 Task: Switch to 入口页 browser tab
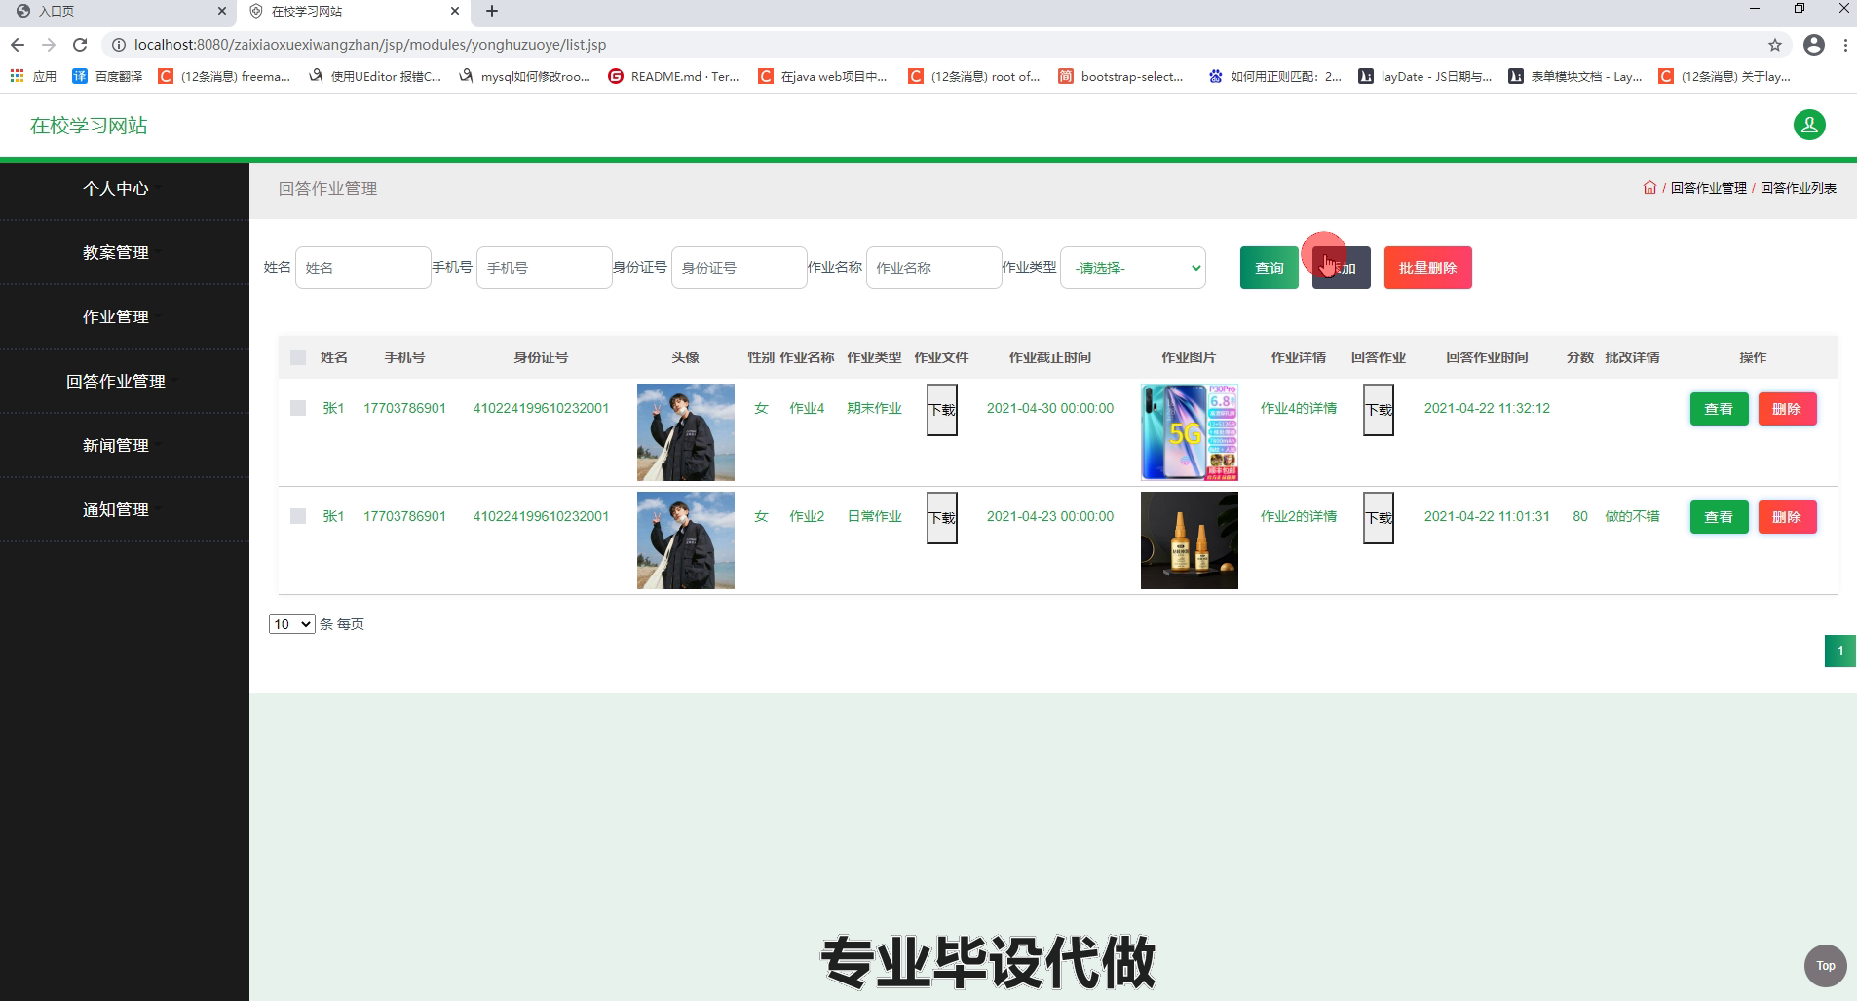click(x=117, y=11)
